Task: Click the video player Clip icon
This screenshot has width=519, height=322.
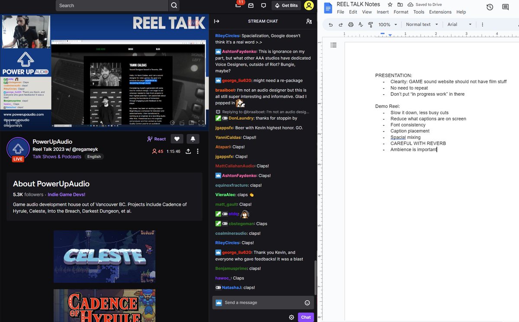Action: 182,123
